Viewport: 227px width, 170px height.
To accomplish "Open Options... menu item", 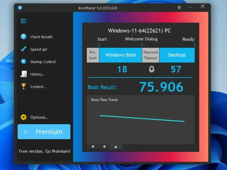I will tap(39, 117).
